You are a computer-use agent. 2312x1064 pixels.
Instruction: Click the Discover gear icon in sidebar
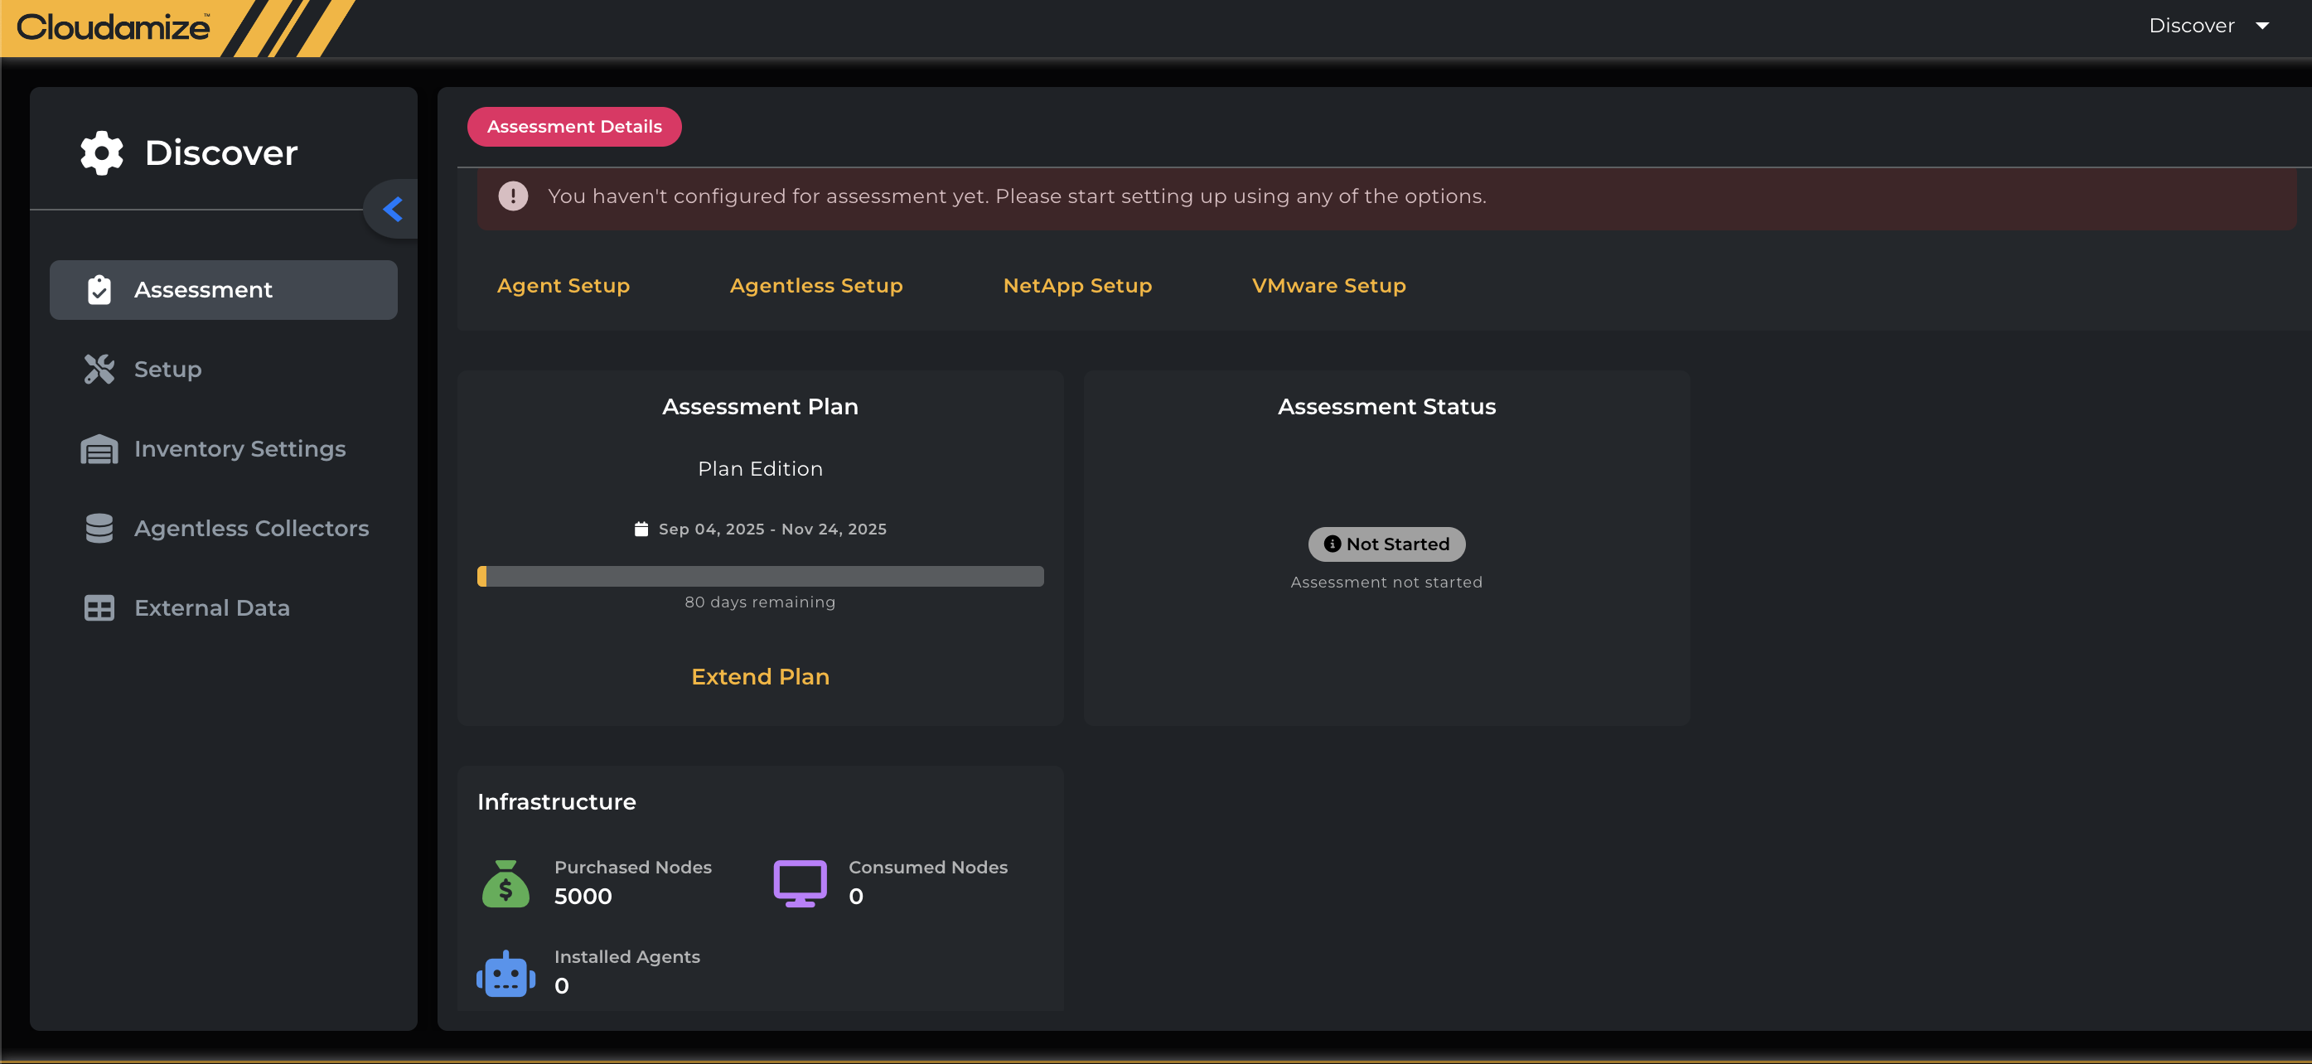101,152
